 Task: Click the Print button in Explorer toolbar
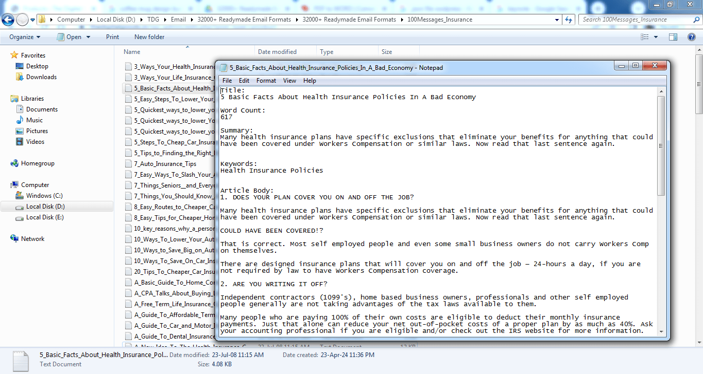pos(112,37)
